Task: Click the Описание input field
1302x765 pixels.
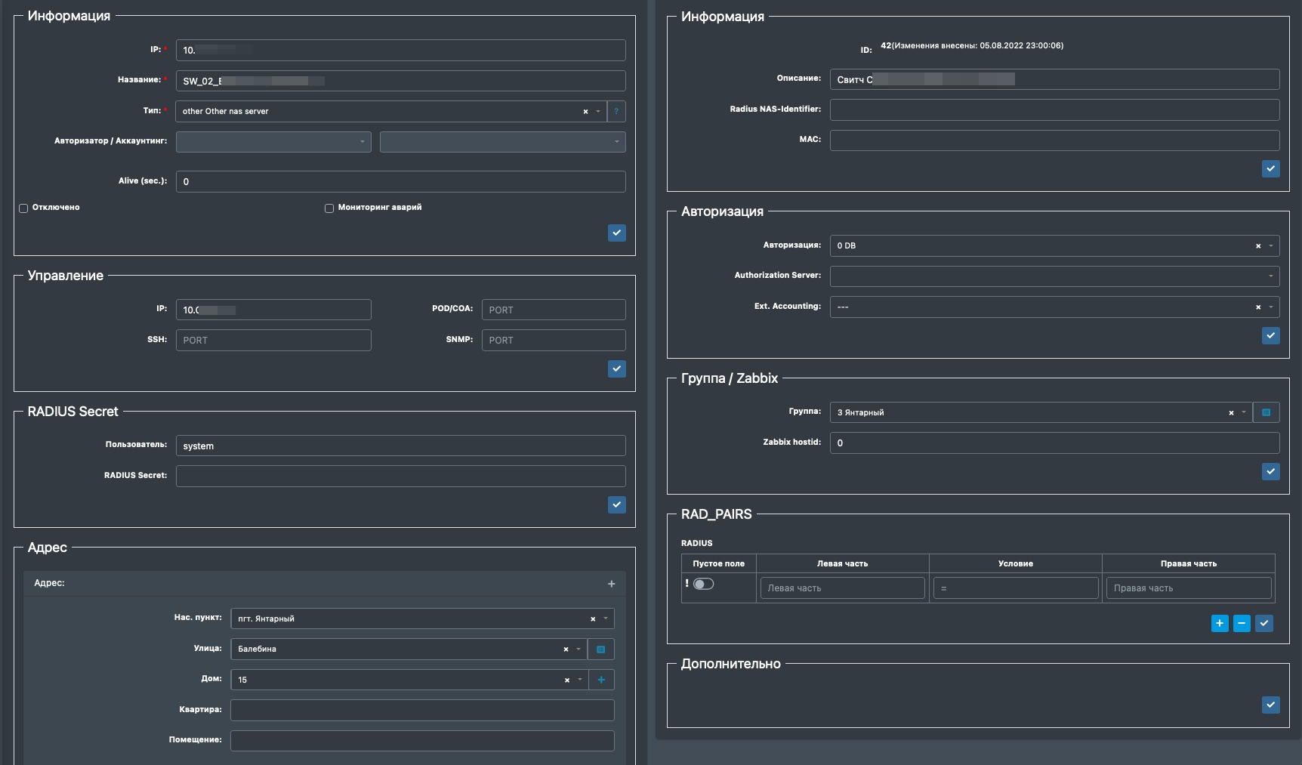Action: 1055,79
